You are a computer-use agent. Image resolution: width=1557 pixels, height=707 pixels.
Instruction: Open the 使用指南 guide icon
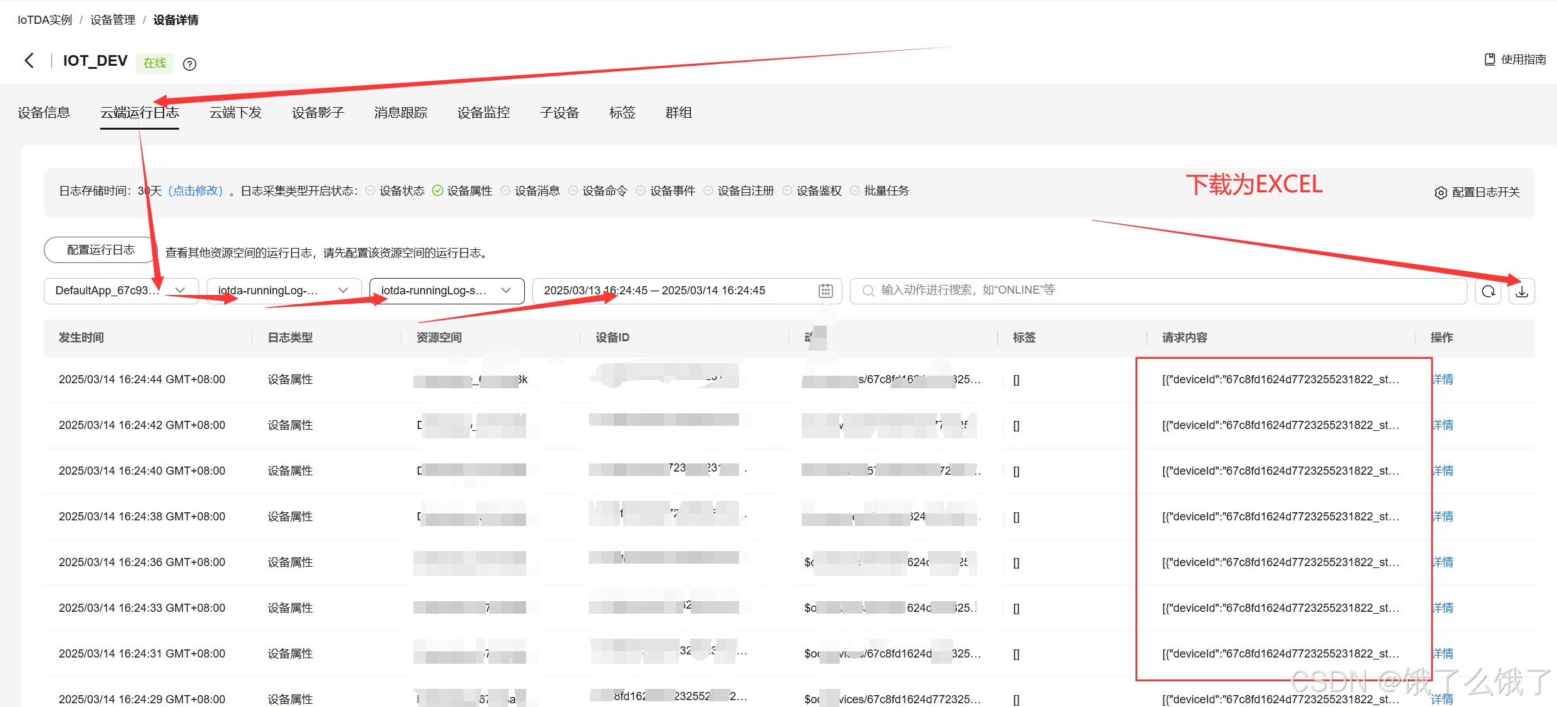coord(1489,59)
